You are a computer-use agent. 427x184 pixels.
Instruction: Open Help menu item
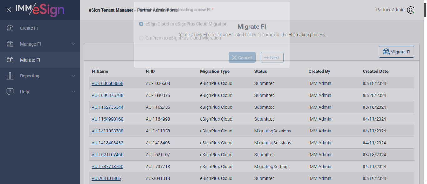[40, 92]
